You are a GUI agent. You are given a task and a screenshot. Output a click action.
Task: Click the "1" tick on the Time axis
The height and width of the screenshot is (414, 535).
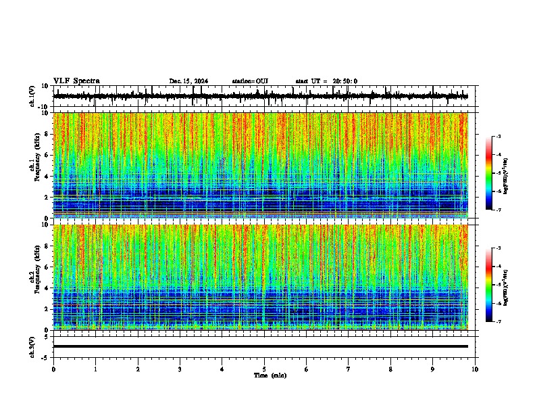95,369
